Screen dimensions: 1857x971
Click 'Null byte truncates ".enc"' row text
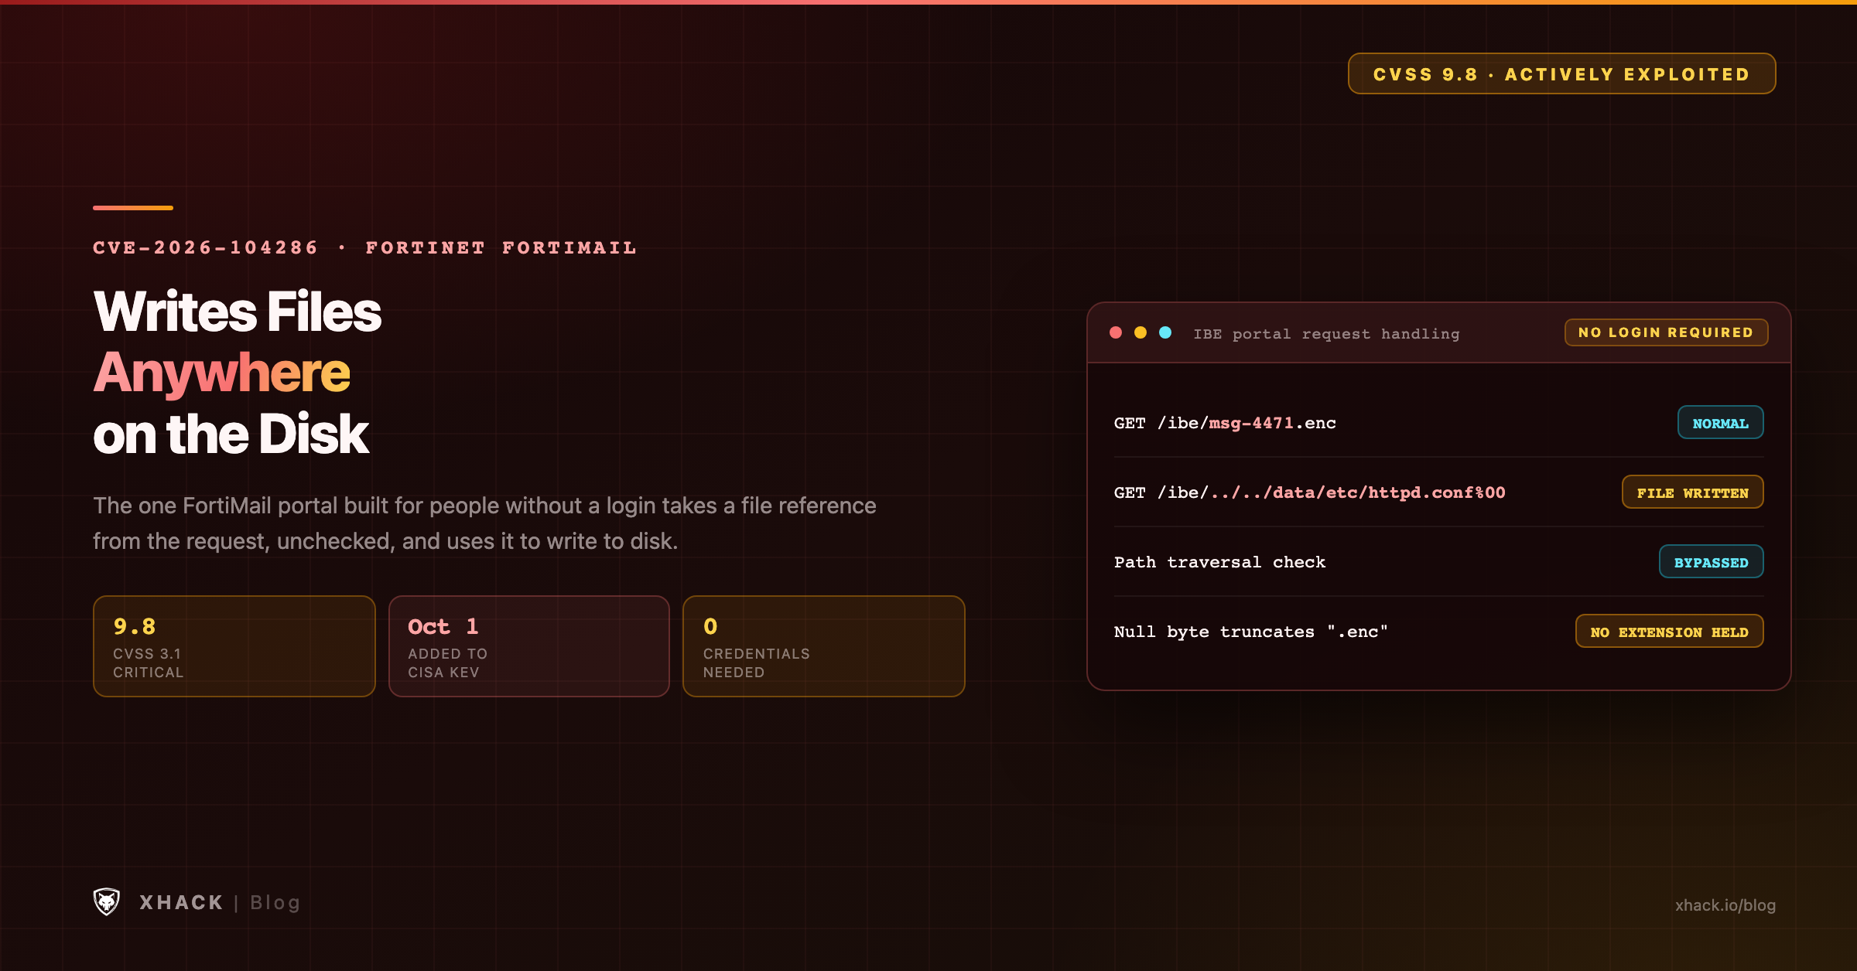click(x=1250, y=632)
